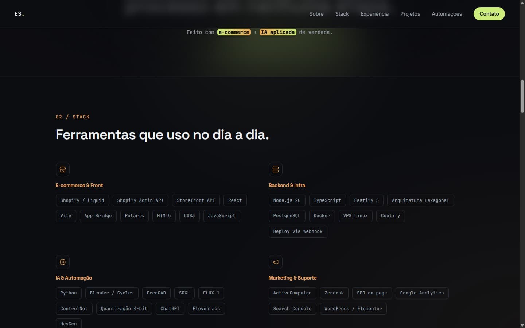525x328 pixels.
Task: Open Experiência in the top navigation
Action: click(374, 14)
